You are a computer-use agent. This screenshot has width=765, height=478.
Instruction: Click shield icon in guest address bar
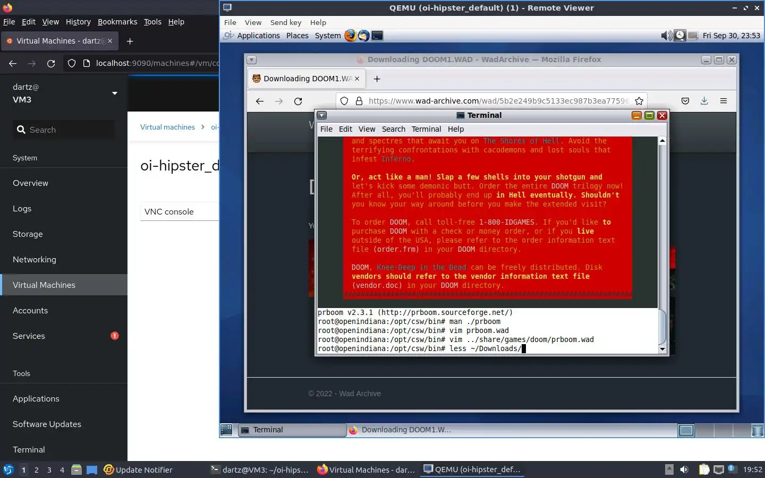(x=344, y=101)
